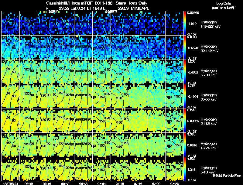Click the '06:40' time axis label
243x185 pixels.
pos(29,183)
